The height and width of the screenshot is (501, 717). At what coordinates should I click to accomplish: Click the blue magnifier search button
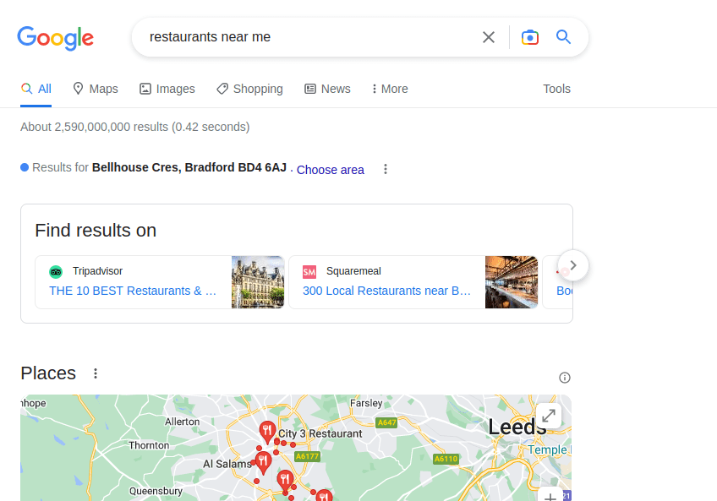click(x=563, y=37)
